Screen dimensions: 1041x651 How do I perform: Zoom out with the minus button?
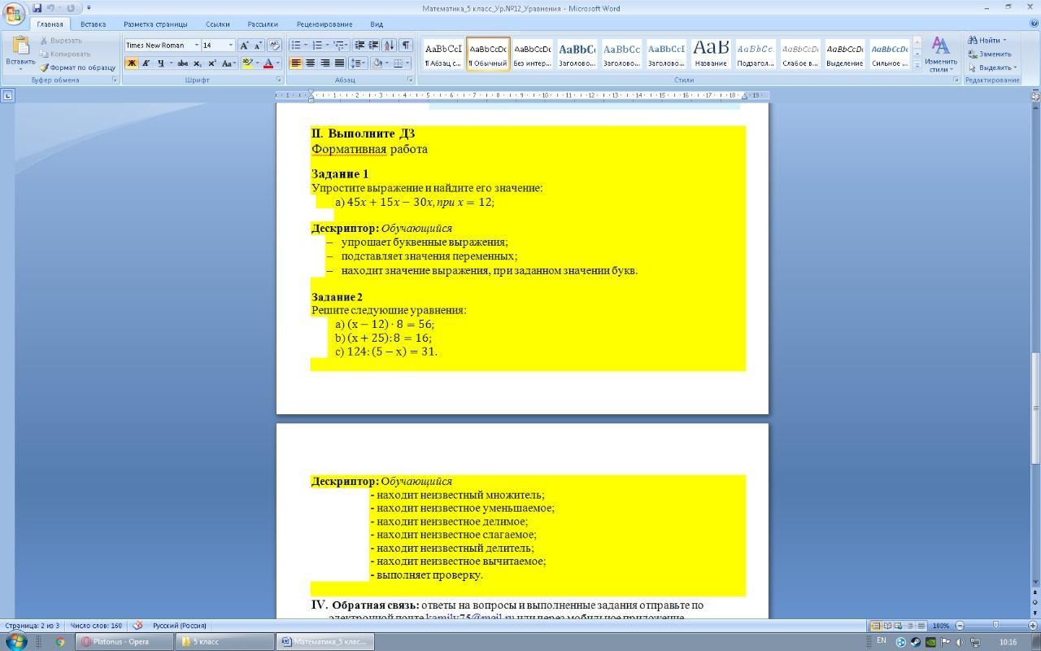click(960, 626)
